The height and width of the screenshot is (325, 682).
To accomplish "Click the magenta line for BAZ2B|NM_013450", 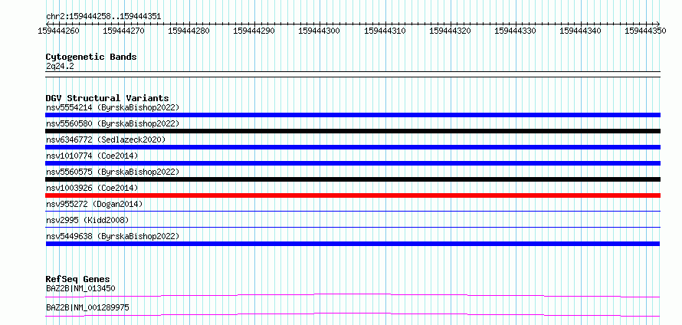I will [352, 296].
